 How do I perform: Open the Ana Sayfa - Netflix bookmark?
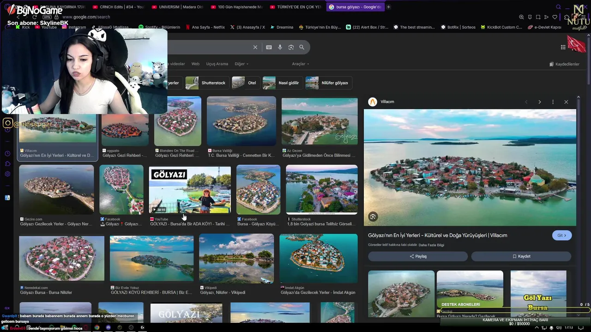tap(205, 27)
